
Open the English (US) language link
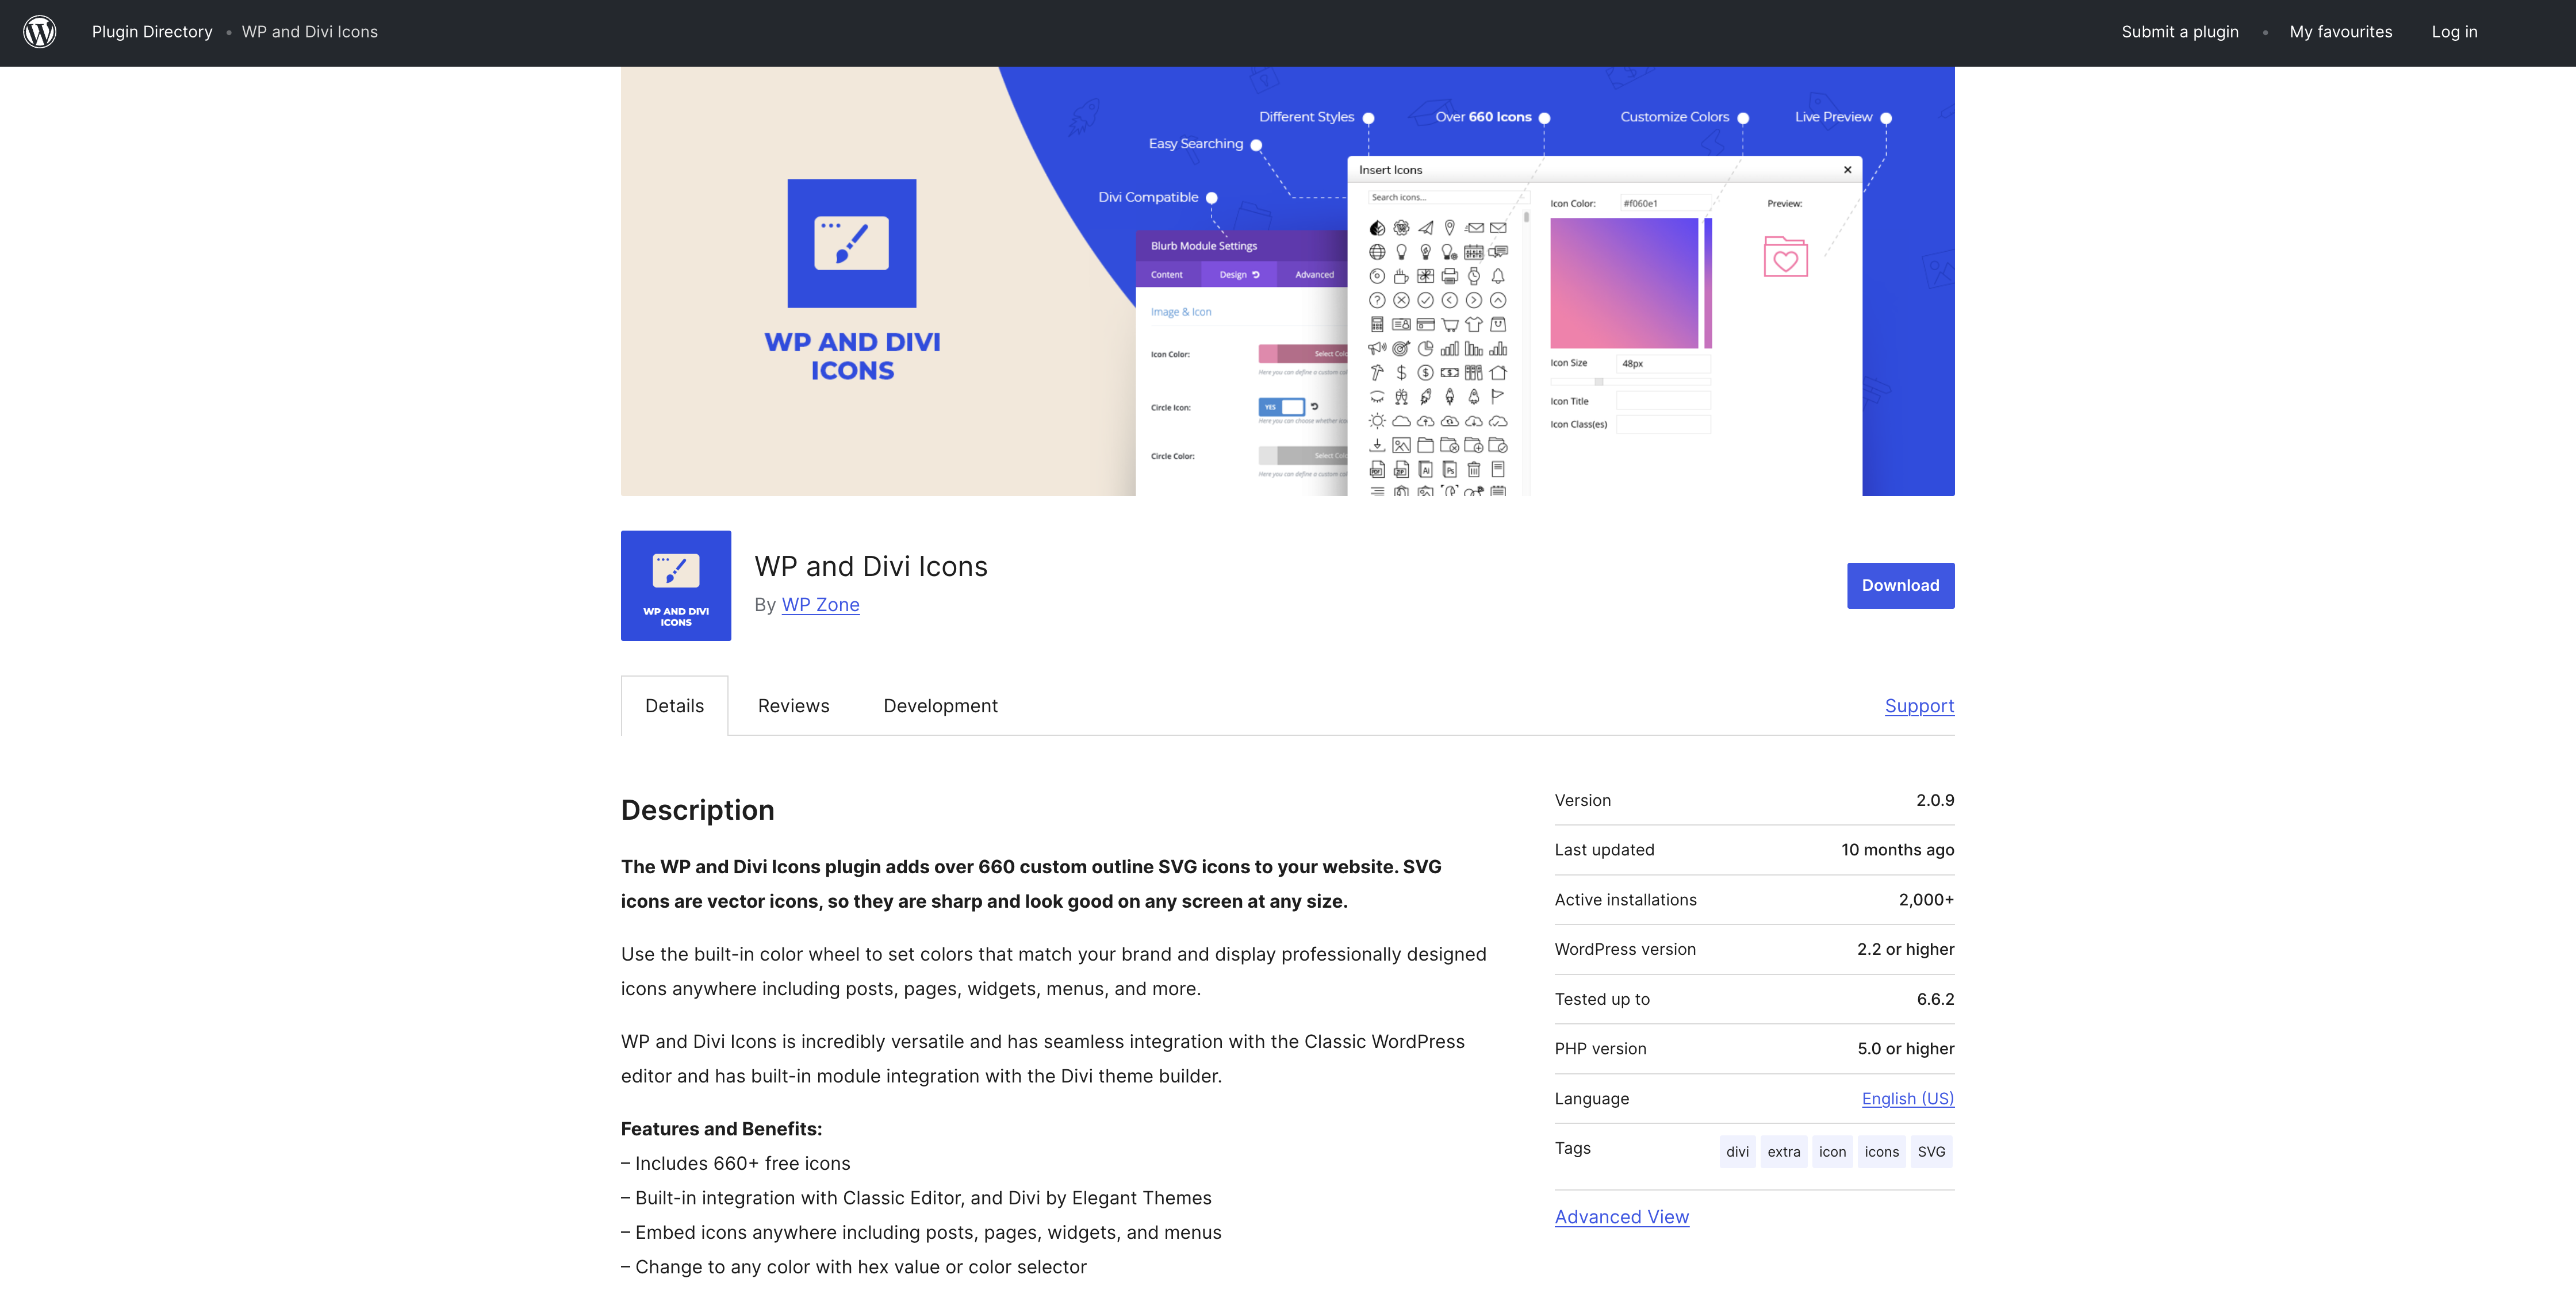[1907, 1099]
